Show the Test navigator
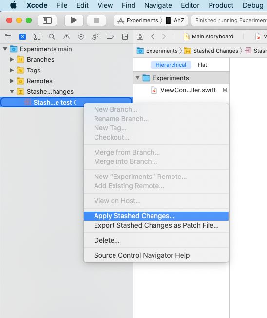Image resolution: width=267 pixels, height=318 pixels. click(81, 36)
